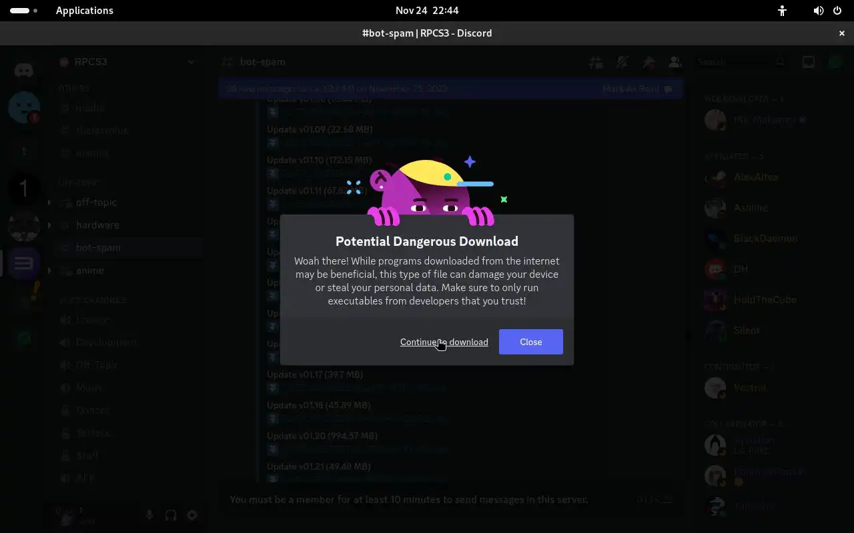Click the green icon in server list
854x533 pixels.
pyautogui.click(x=24, y=338)
